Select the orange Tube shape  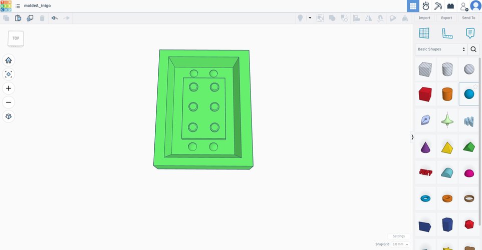tap(447, 198)
